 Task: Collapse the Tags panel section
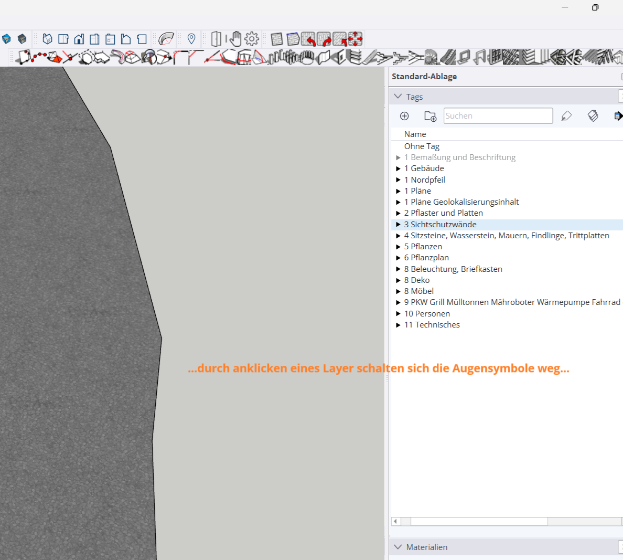[x=398, y=97]
